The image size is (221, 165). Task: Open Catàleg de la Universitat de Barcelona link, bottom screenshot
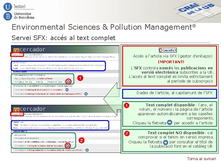point(45,146)
